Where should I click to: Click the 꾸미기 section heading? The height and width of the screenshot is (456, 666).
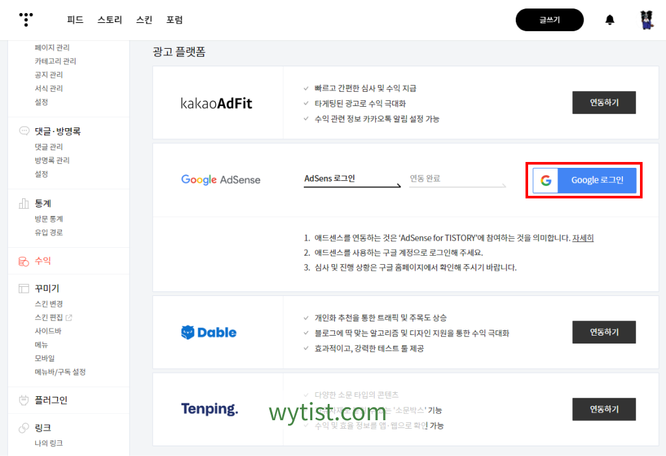tap(47, 289)
